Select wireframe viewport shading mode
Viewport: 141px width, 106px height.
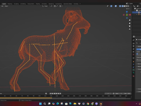tap(122, 6)
